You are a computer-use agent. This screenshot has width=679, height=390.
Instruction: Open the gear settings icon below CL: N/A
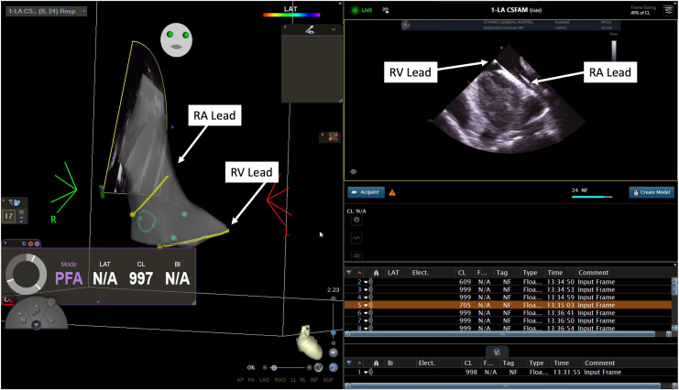(356, 220)
